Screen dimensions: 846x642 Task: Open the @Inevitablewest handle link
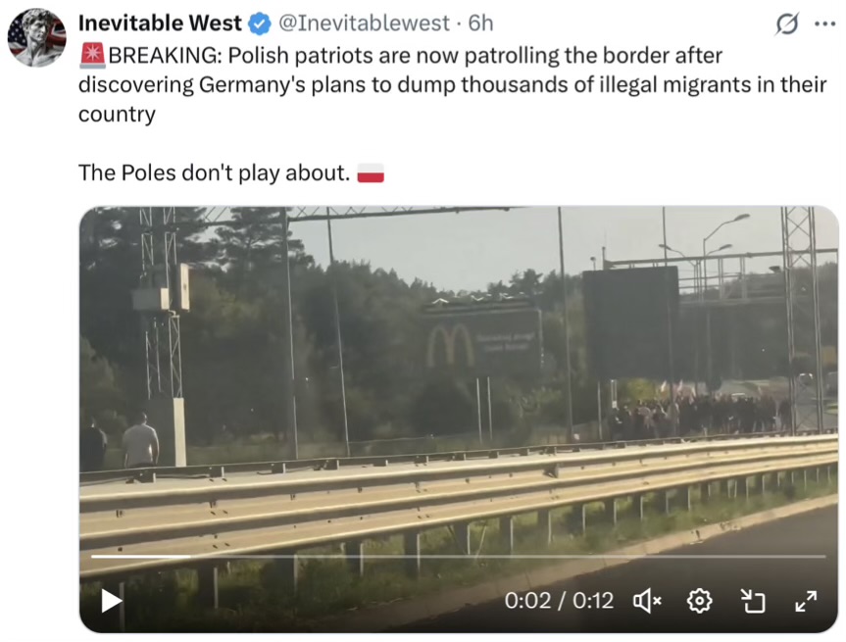click(364, 24)
